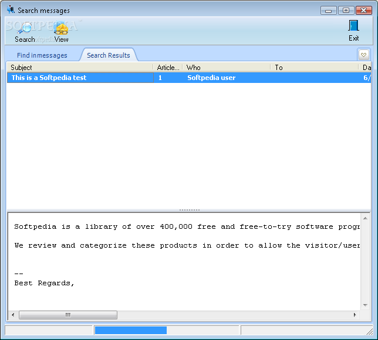Minimize the Search messages window
This screenshot has height=340, width=378.
tap(328, 11)
